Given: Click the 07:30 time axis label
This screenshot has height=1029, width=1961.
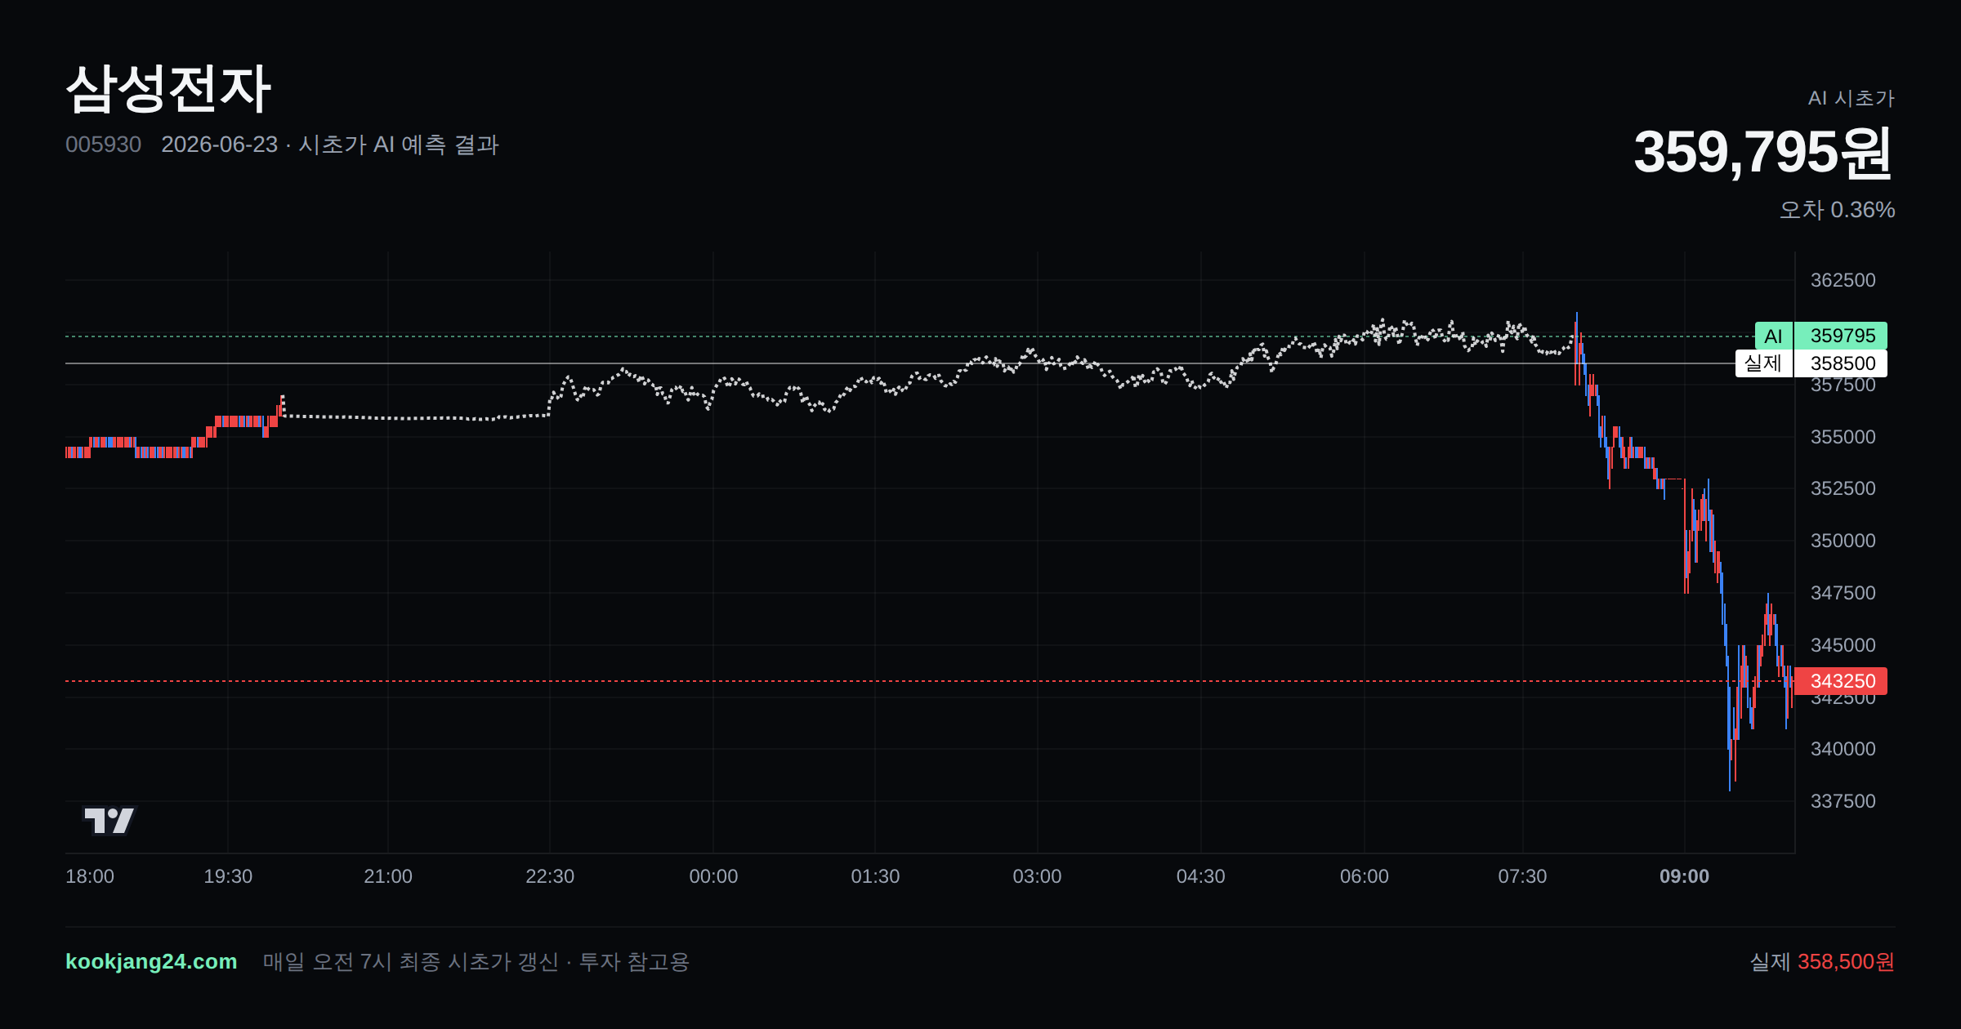Looking at the screenshot, I should pyautogui.click(x=1522, y=876).
